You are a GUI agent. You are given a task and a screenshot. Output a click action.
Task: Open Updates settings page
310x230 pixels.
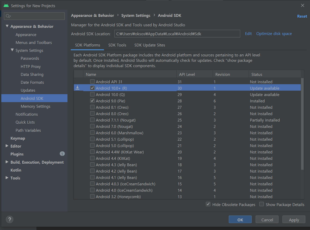(x=28, y=90)
